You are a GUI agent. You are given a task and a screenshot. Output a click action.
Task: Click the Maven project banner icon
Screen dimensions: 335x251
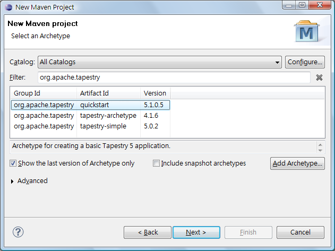306,32
